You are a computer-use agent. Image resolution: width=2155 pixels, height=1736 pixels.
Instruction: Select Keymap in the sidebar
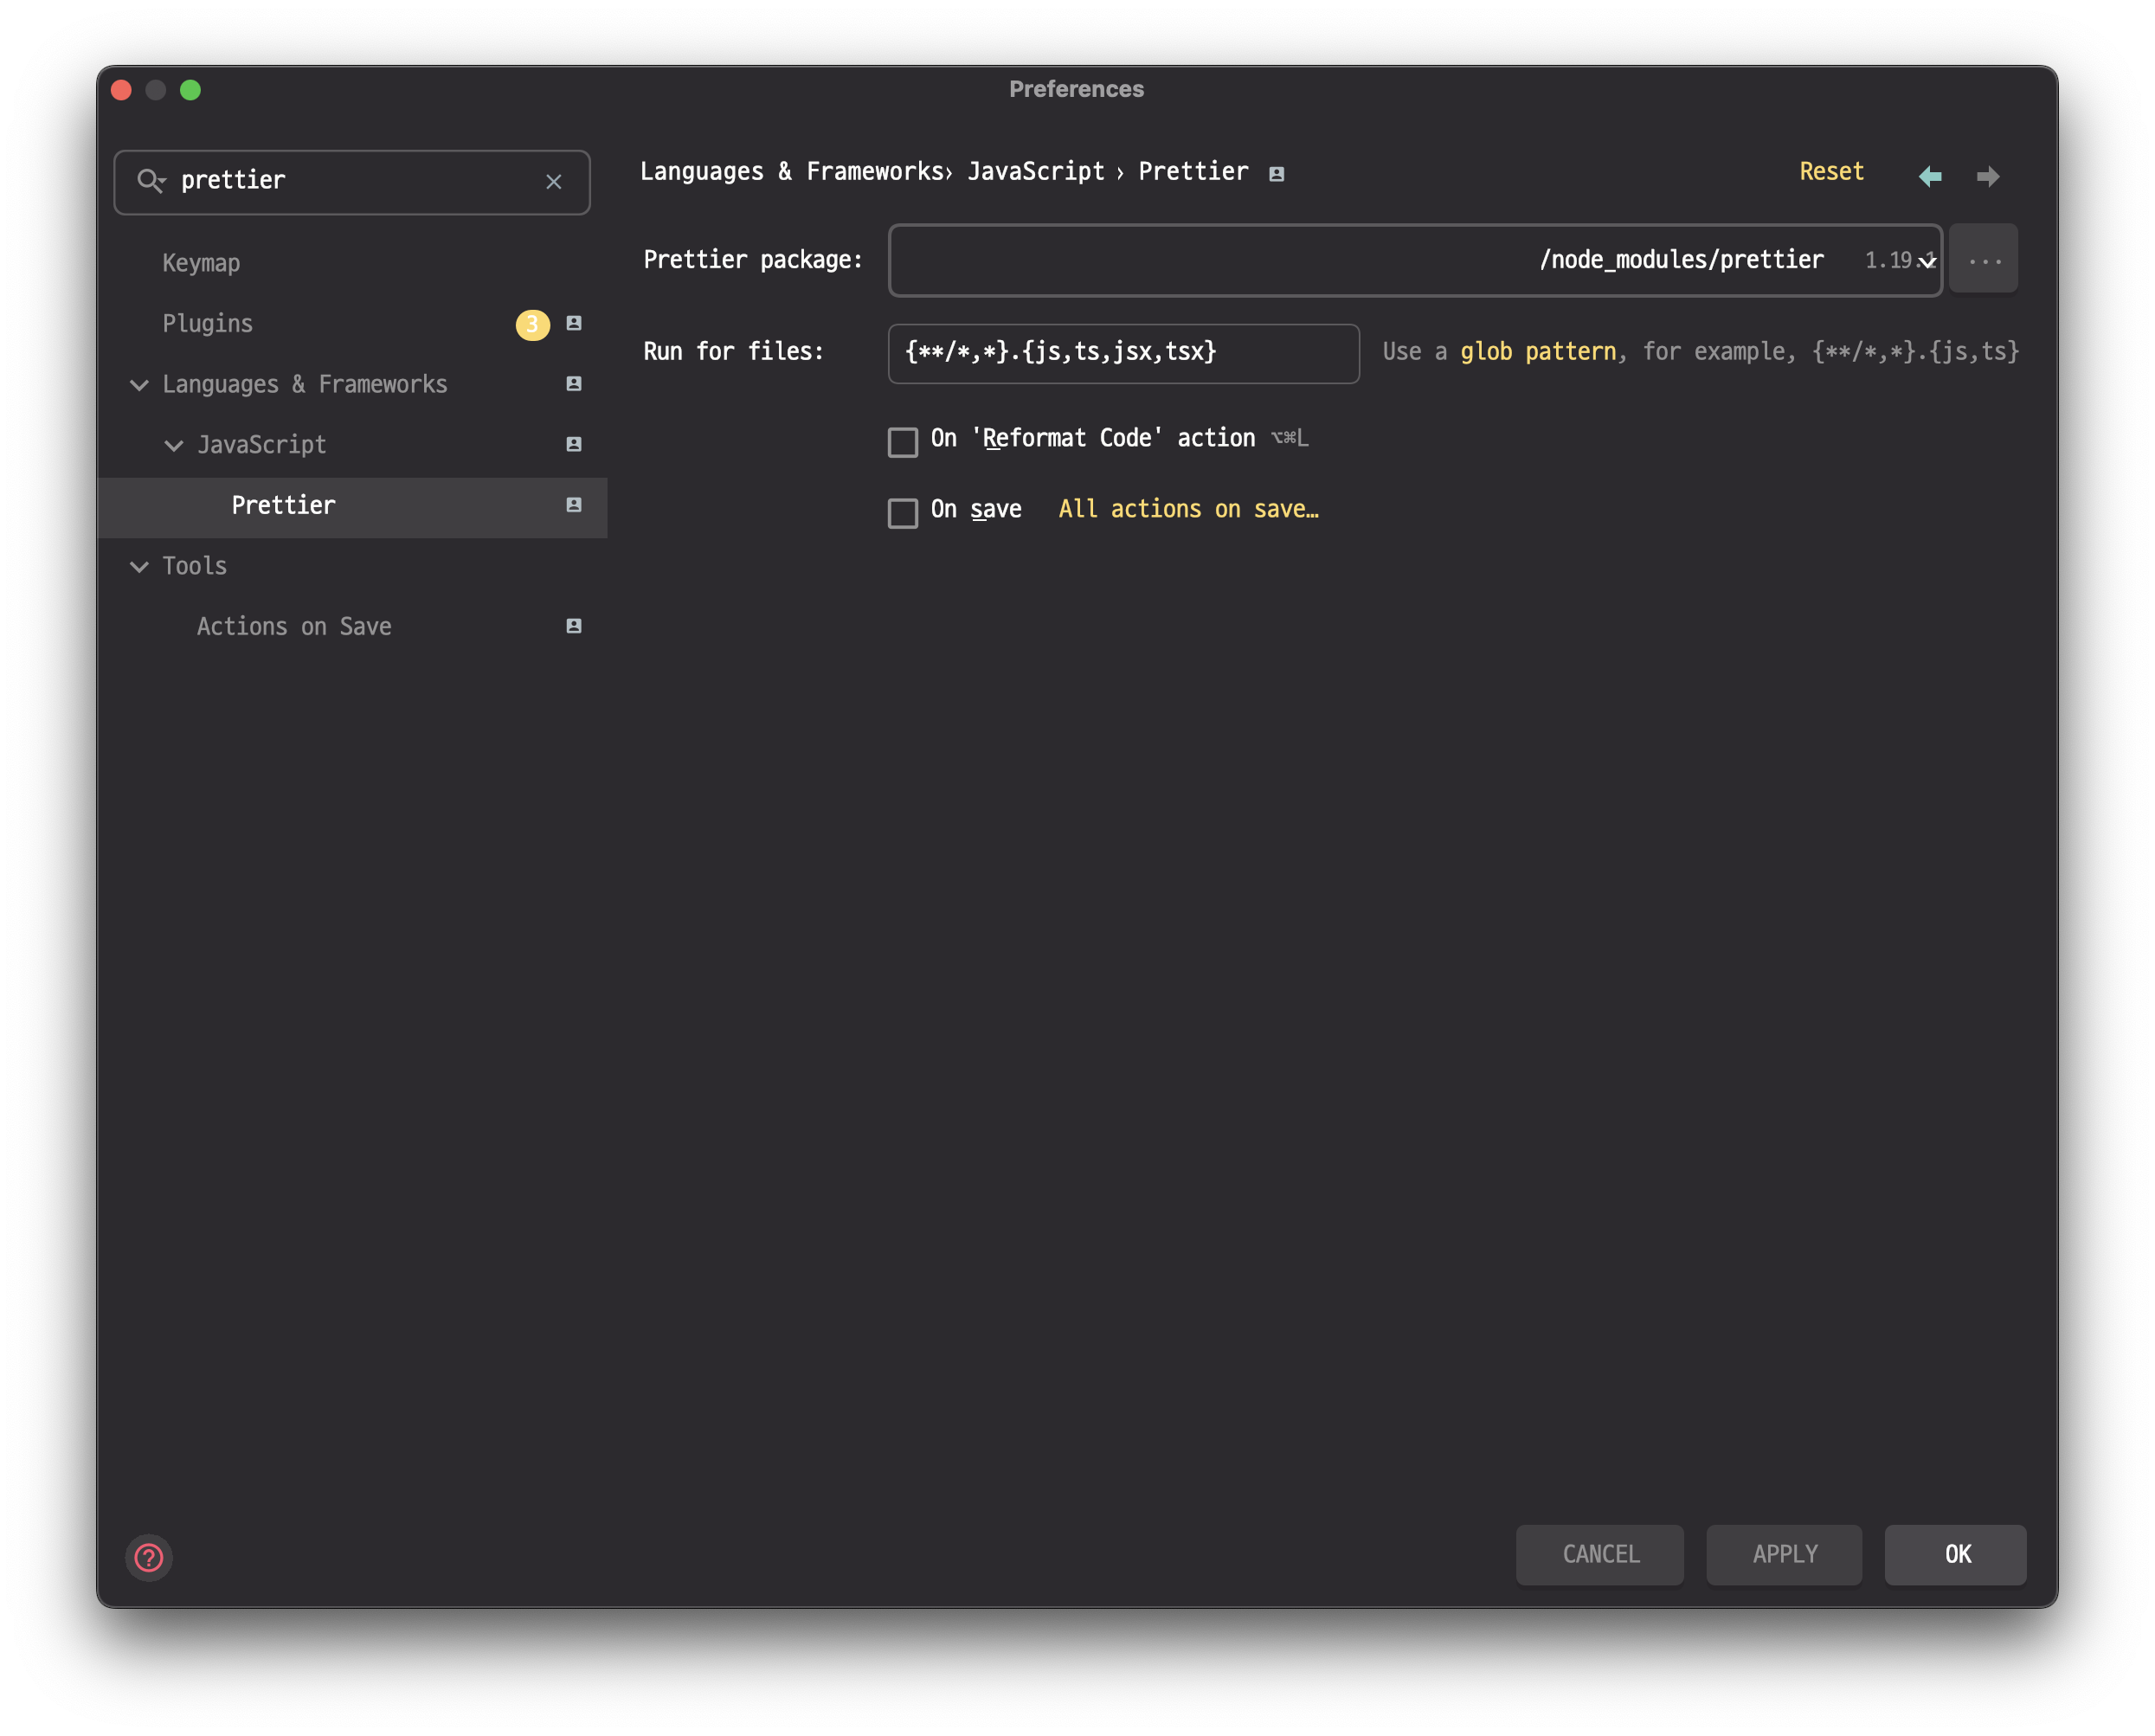[x=201, y=263]
